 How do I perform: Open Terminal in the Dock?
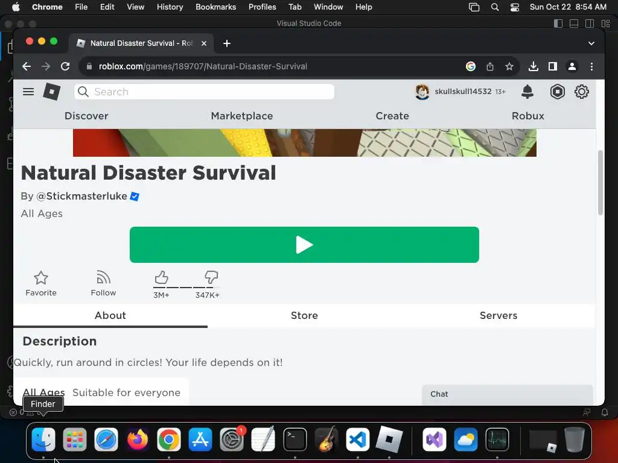[x=295, y=439]
